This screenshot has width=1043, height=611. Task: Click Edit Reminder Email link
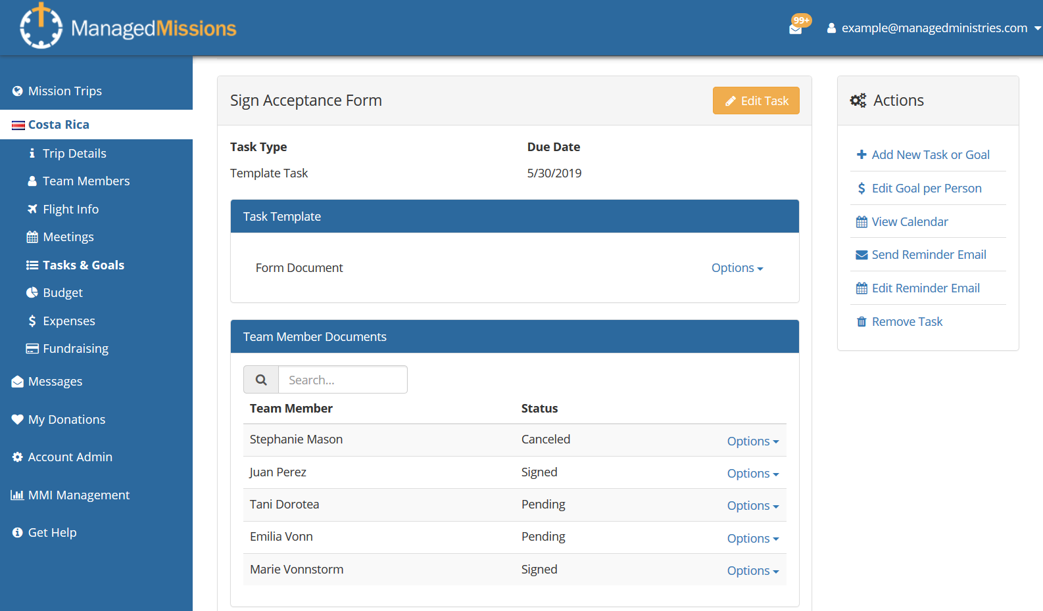point(926,288)
